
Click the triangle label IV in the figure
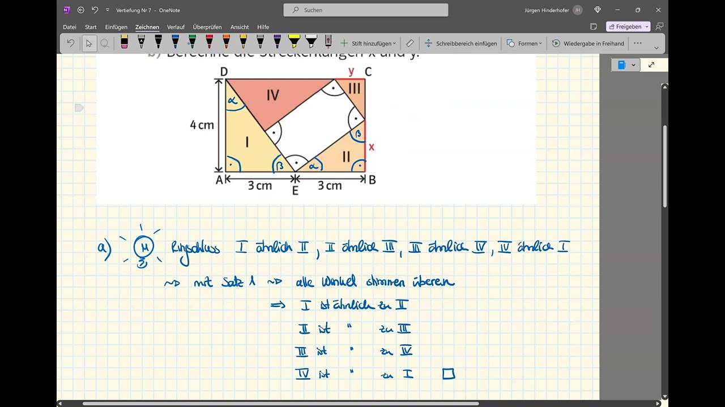tap(272, 95)
